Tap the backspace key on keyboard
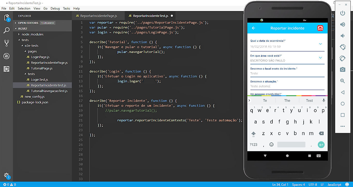 (x=321, y=133)
